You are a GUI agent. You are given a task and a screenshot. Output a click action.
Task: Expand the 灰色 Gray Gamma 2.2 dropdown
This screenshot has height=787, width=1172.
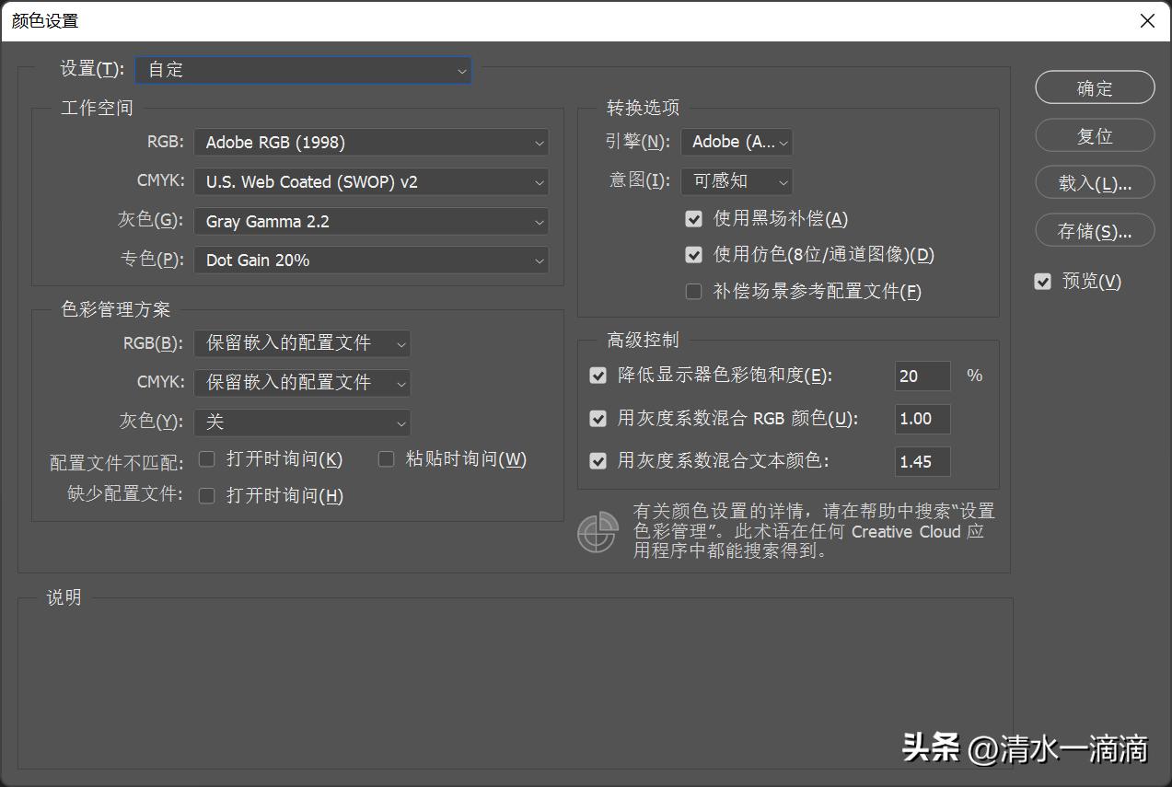coord(370,222)
